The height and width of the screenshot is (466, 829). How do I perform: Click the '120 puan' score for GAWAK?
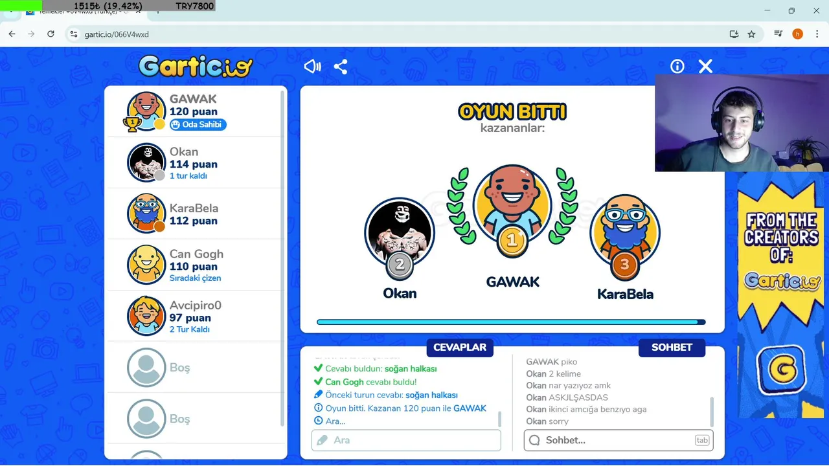coord(194,111)
